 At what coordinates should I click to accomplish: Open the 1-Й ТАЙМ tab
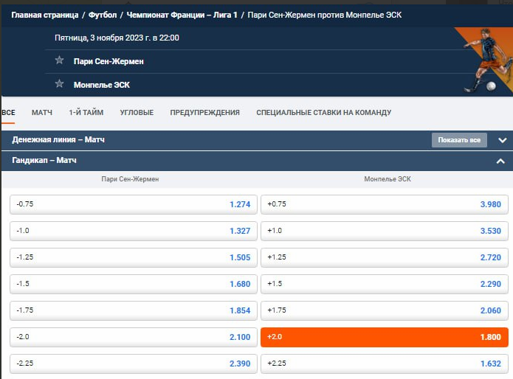86,112
